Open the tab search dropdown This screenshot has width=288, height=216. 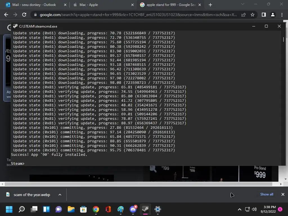(243, 4)
